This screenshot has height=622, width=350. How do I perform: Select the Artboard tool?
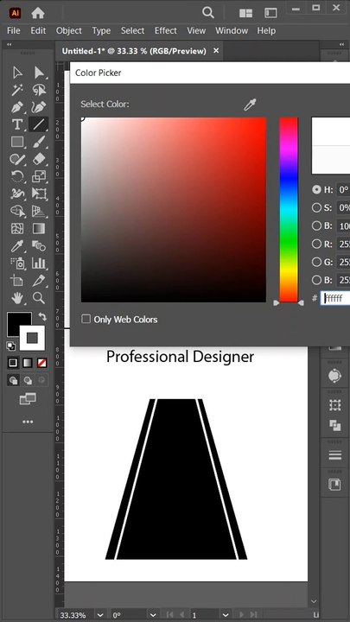coord(17,281)
